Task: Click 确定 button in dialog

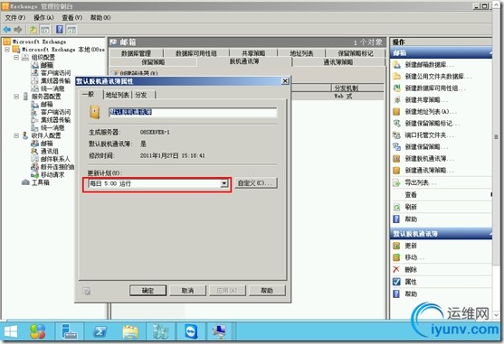Action: (147, 291)
